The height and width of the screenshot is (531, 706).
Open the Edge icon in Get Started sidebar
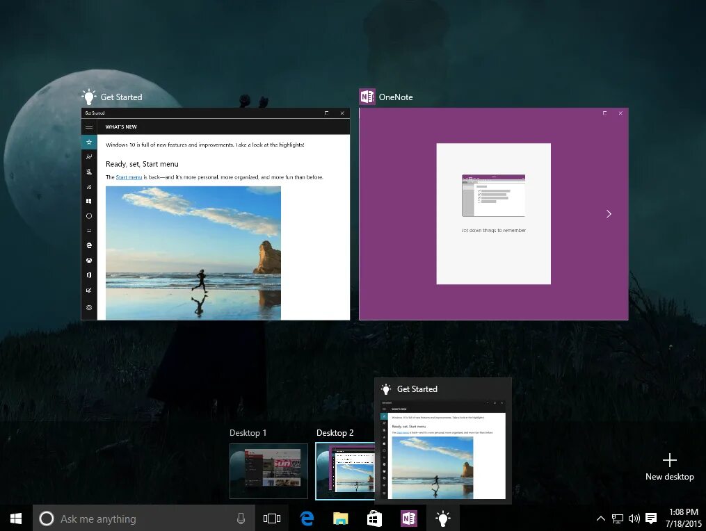(89, 245)
